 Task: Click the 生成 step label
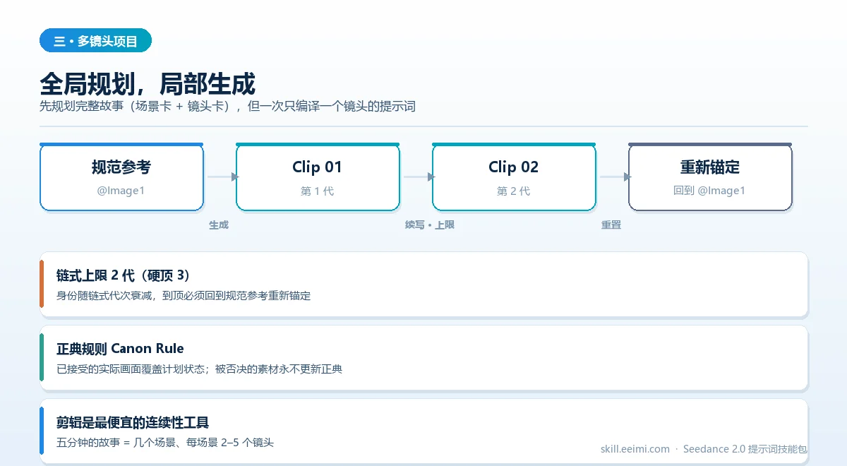point(219,225)
